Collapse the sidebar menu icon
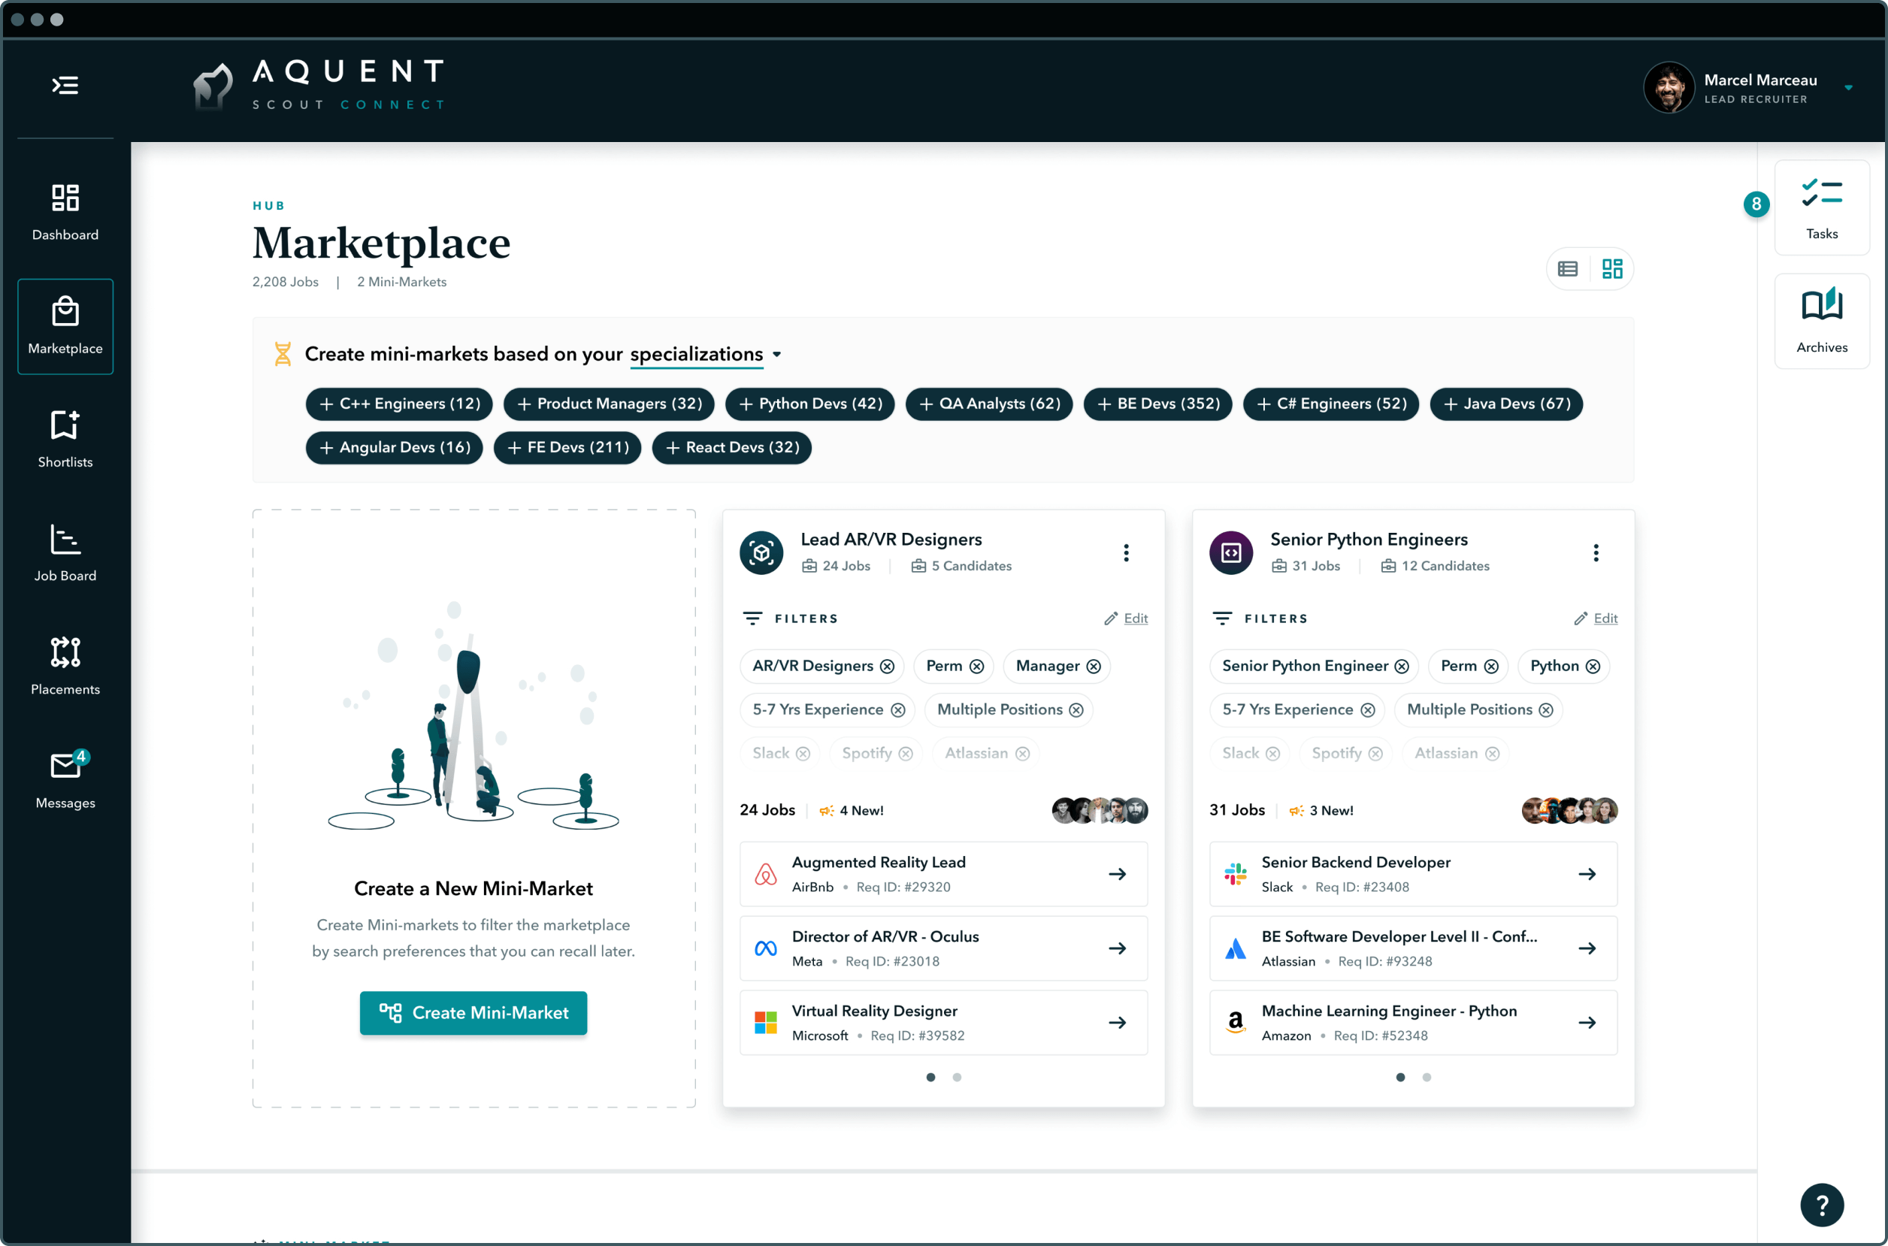This screenshot has width=1888, height=1246. click(65, 85)
